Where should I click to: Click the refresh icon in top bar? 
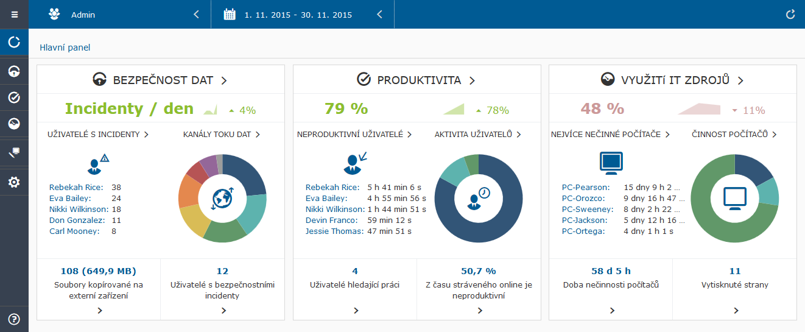[790, 15]
